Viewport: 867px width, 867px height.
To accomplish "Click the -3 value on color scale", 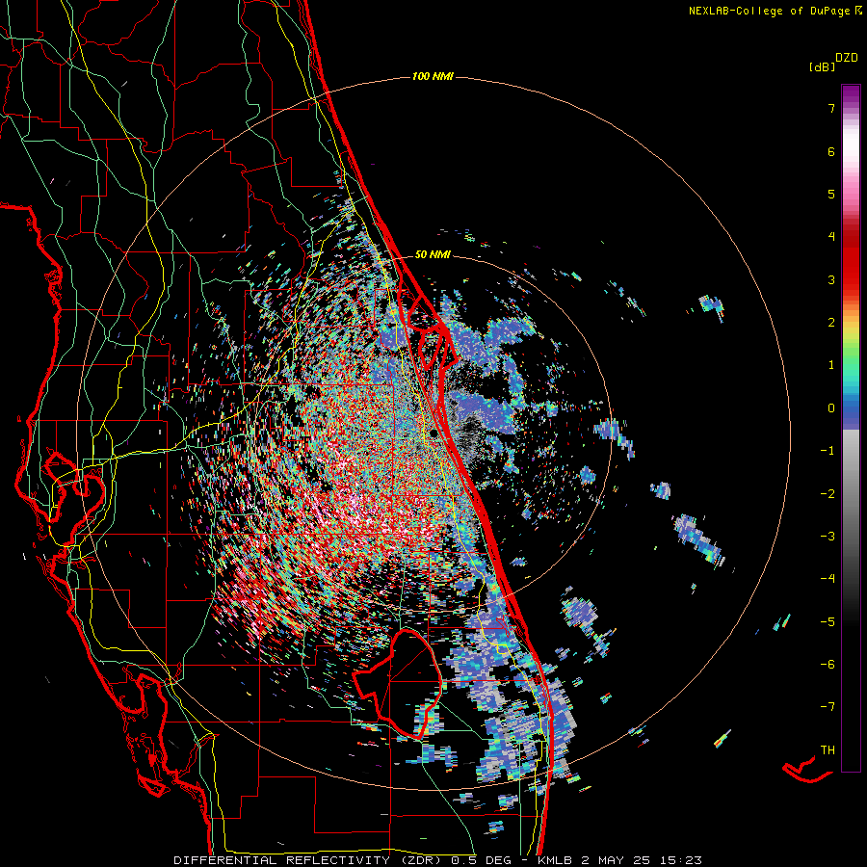I will [x=828, y=537].
